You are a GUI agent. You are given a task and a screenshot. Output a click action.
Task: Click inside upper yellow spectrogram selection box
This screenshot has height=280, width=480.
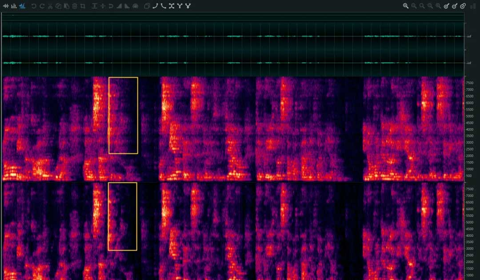123,115
